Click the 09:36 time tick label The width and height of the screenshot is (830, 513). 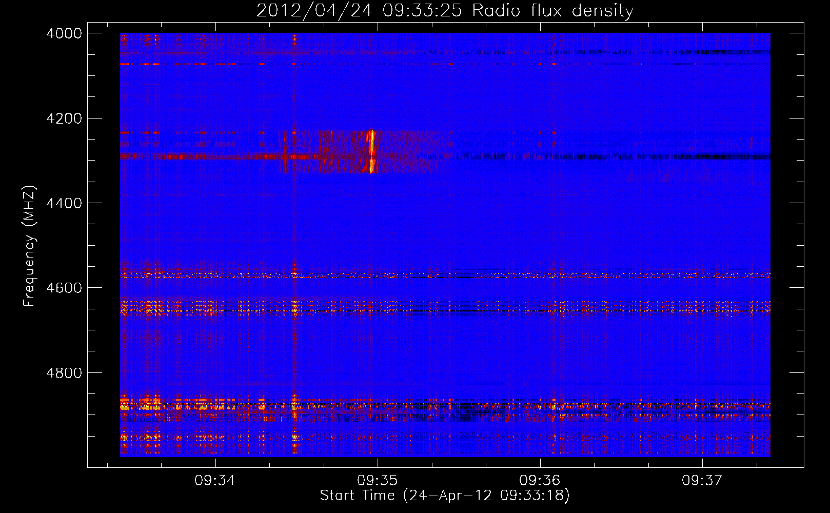click(540, 480)
